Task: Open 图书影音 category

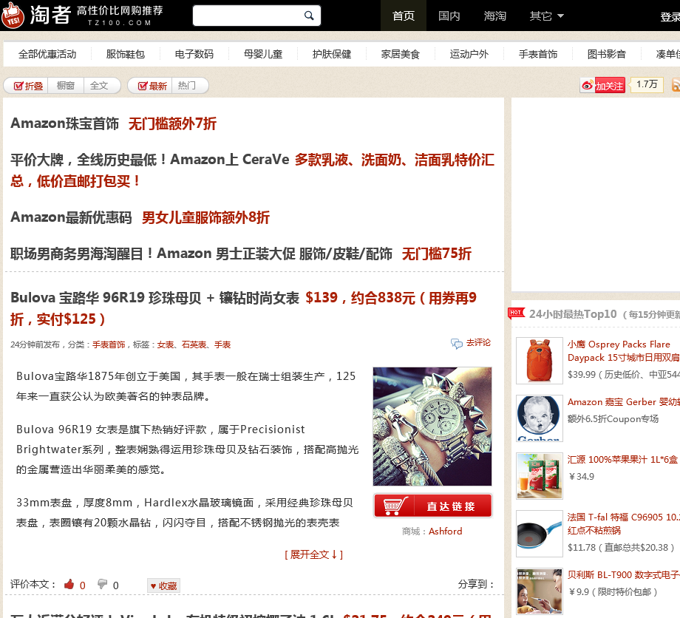Action: coord(607,54)
